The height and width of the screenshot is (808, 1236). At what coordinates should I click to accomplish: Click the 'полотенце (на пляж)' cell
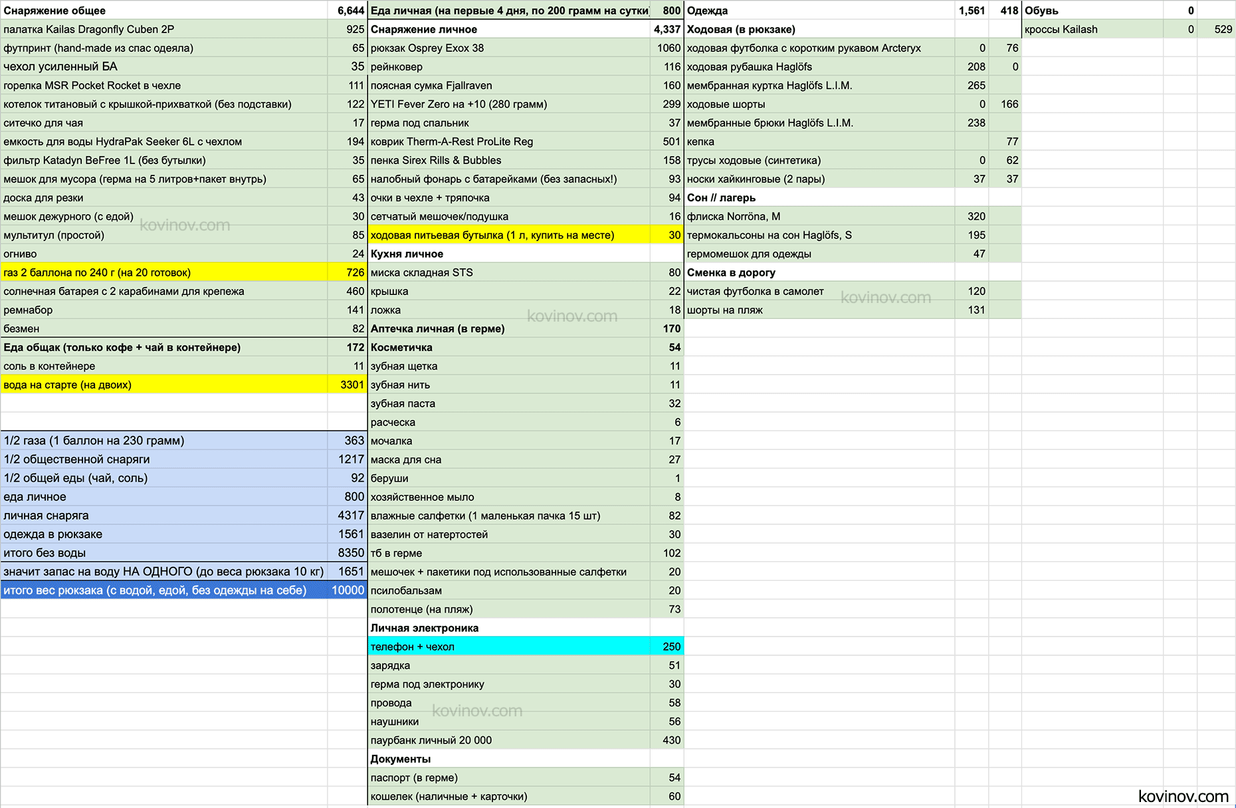[509, 609]
